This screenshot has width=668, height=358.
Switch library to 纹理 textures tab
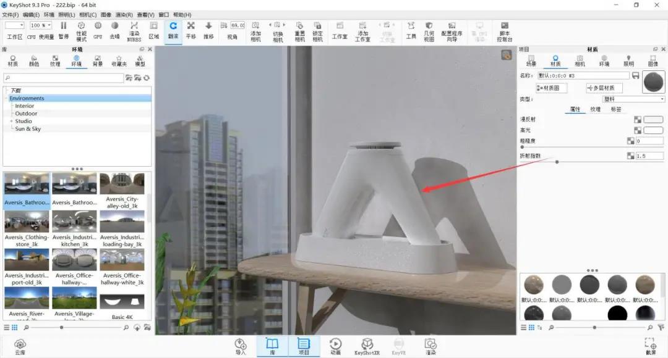(55, 61)
